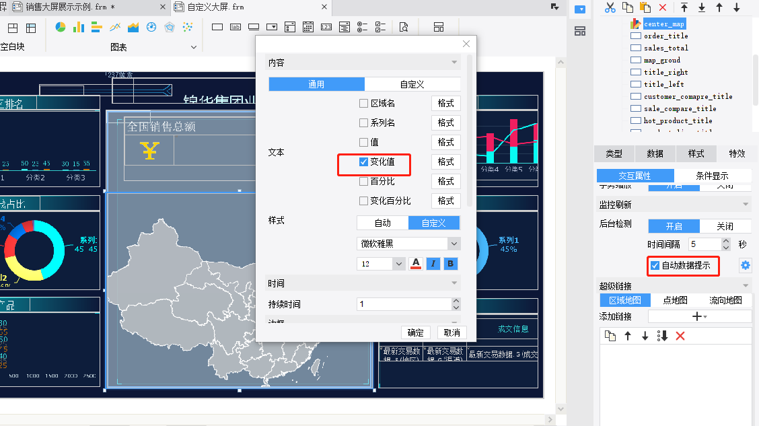This screenshot has height=426, width=759.
Task: Insert a column bar chart
Action: click(79, 27)
